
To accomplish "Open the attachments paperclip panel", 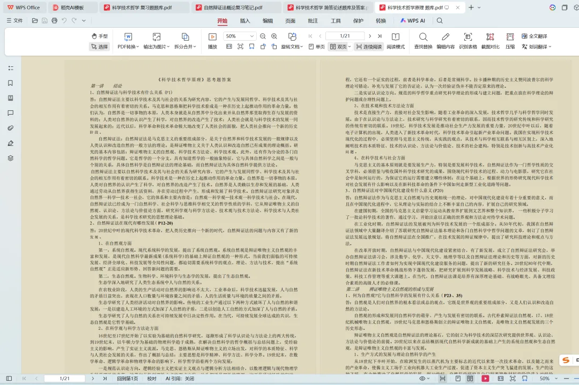I will [10, 128].
